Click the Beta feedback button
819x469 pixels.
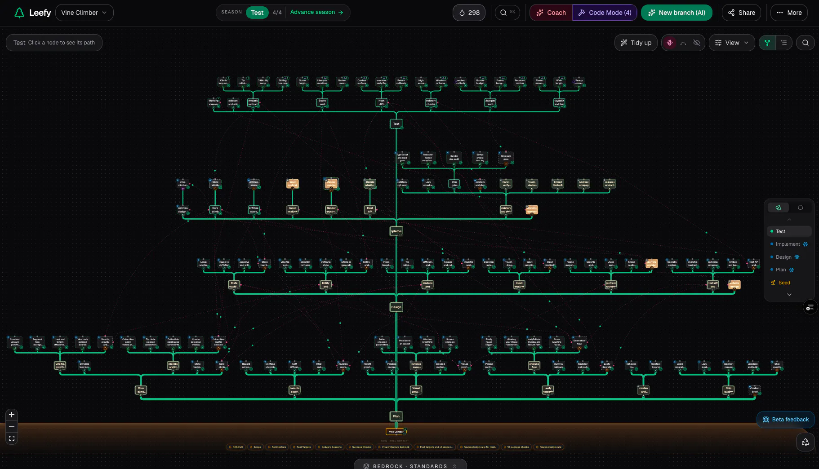(786, 420)
